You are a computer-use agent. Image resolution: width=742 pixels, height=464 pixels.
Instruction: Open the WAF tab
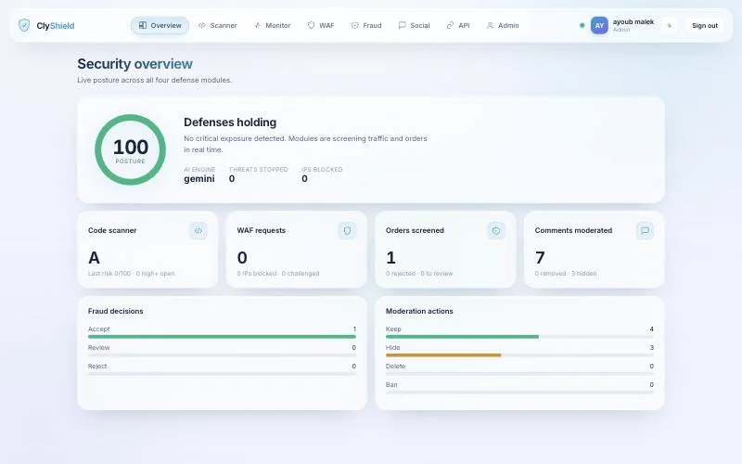click(321, 26)
